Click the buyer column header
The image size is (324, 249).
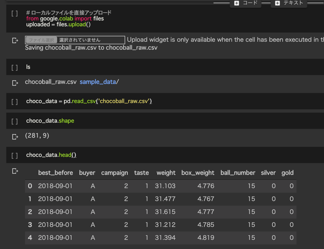click(x=87, y=173)
